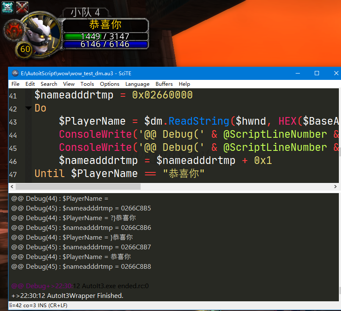Close the SciTE window
The image size is (341, 311).
336,73
